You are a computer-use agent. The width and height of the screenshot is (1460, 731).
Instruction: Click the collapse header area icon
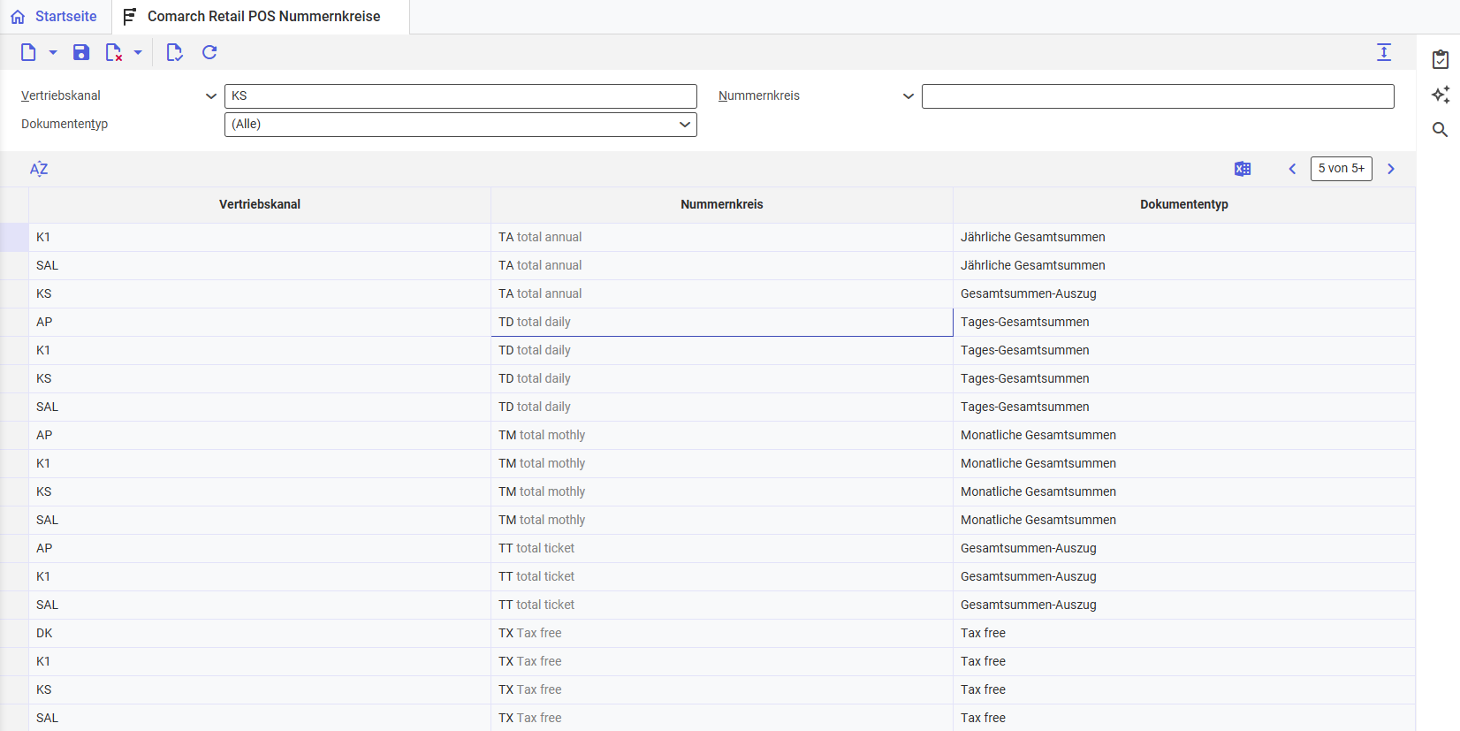tap(1384, 53)
